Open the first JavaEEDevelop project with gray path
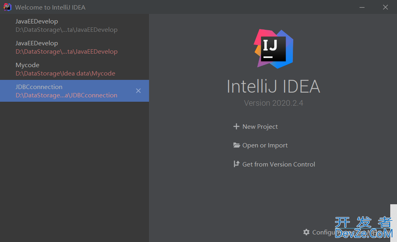Viewport: 397px width, 242px height. tap(74, 25)
